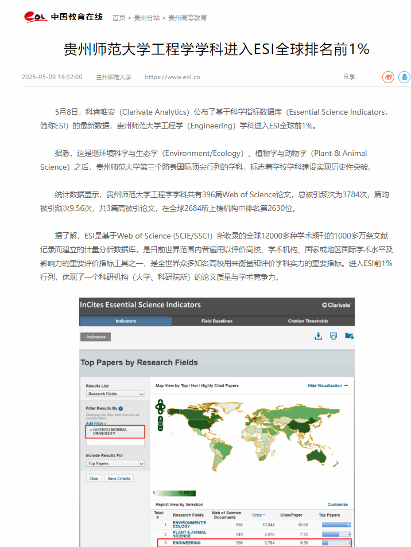This screenshot has width=411, height=547.
Task: Click the Top Papers column header
Action: coord(329,515)
